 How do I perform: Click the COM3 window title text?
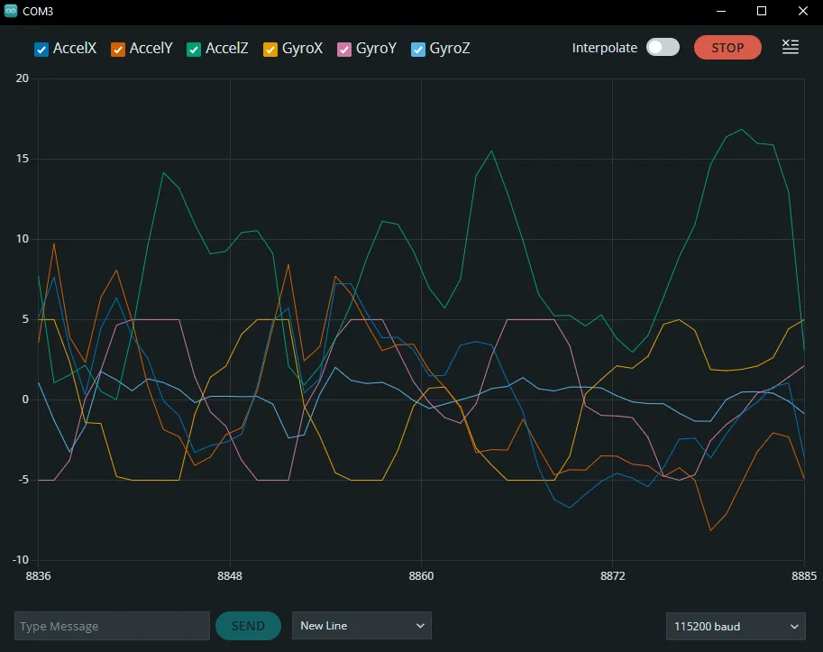[38, 11]
